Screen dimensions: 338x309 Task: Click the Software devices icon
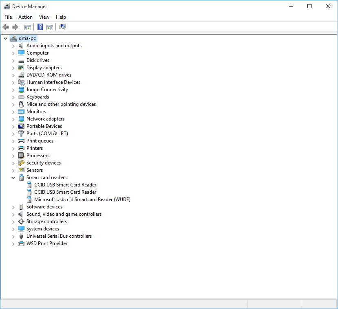coord(21,207)
